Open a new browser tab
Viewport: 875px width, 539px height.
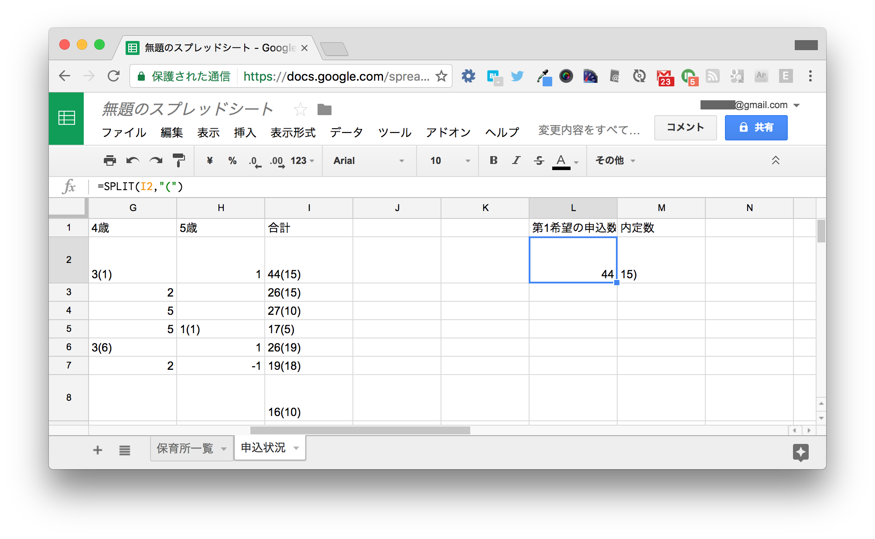(334, 49)
